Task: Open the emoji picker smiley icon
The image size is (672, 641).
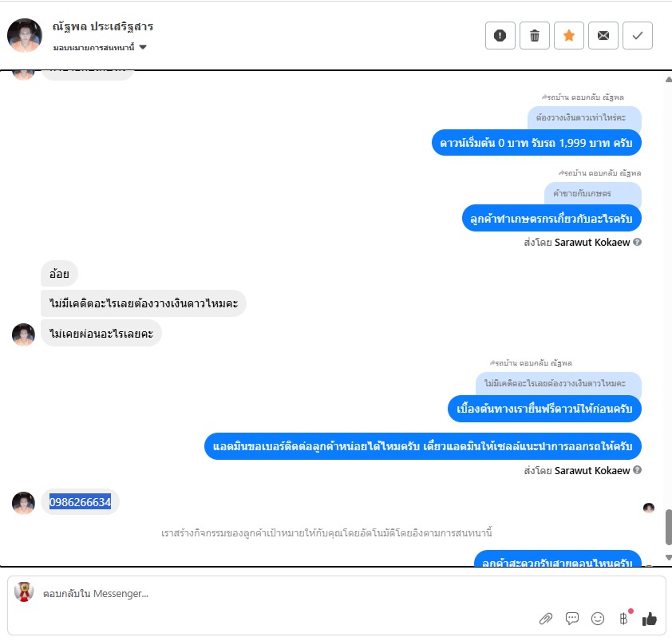Action: pos(598,619)
